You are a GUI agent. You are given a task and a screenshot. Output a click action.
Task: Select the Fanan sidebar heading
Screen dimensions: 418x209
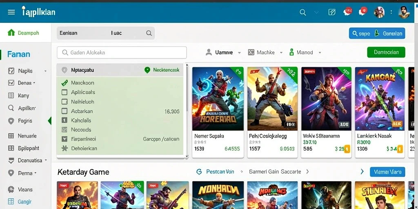(19, 54)
